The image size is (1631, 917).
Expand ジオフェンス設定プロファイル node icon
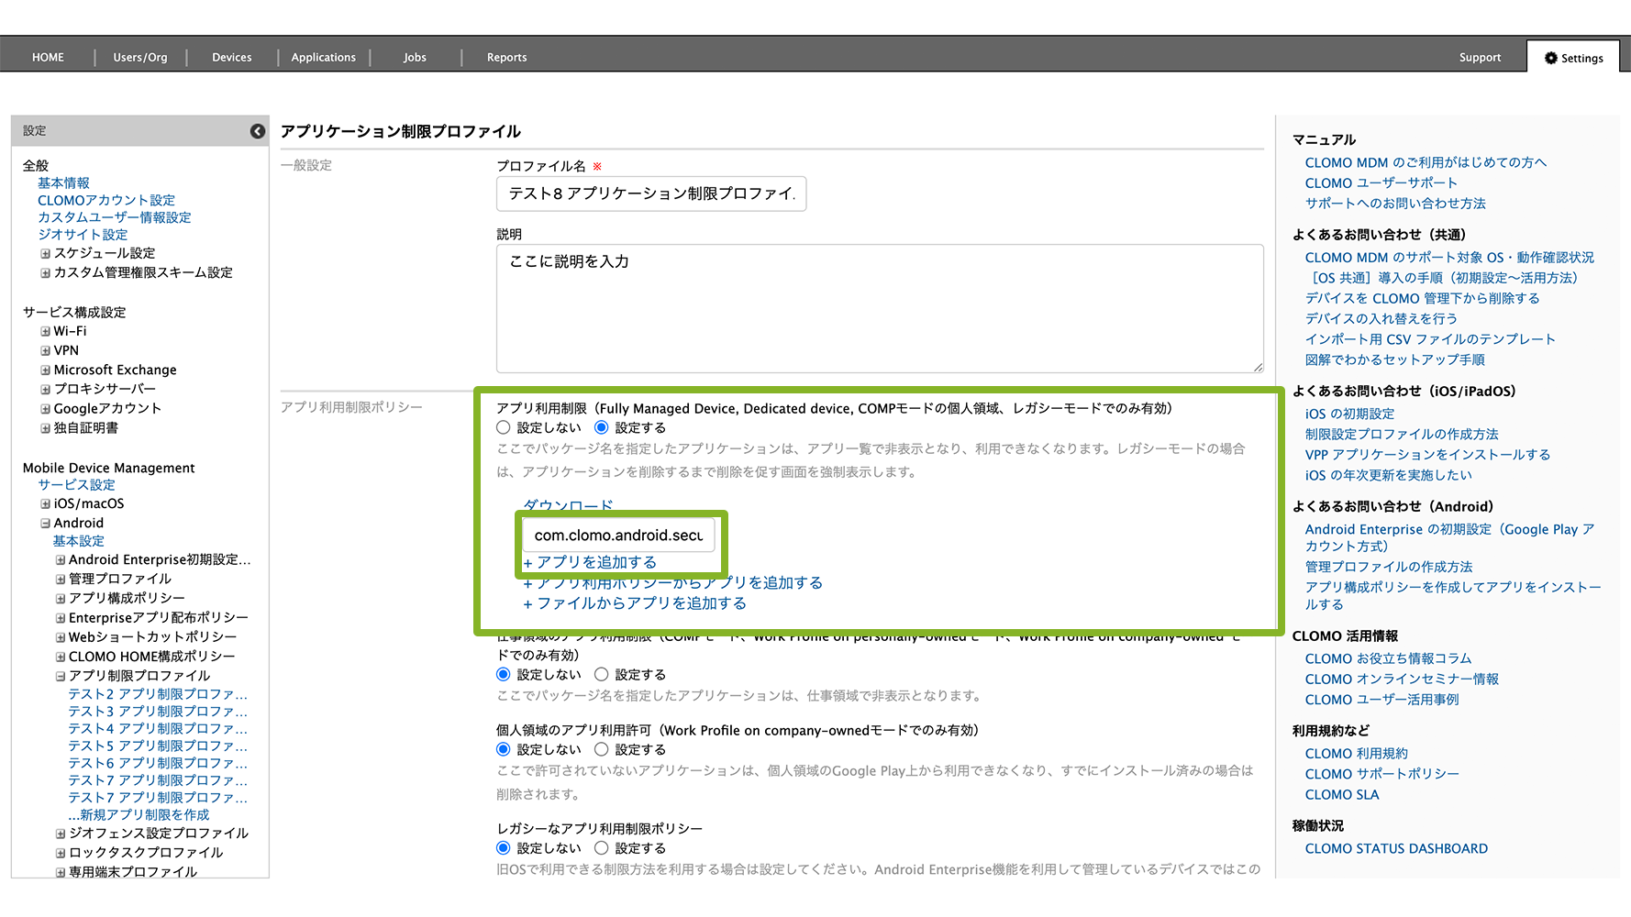coord(61,834)
